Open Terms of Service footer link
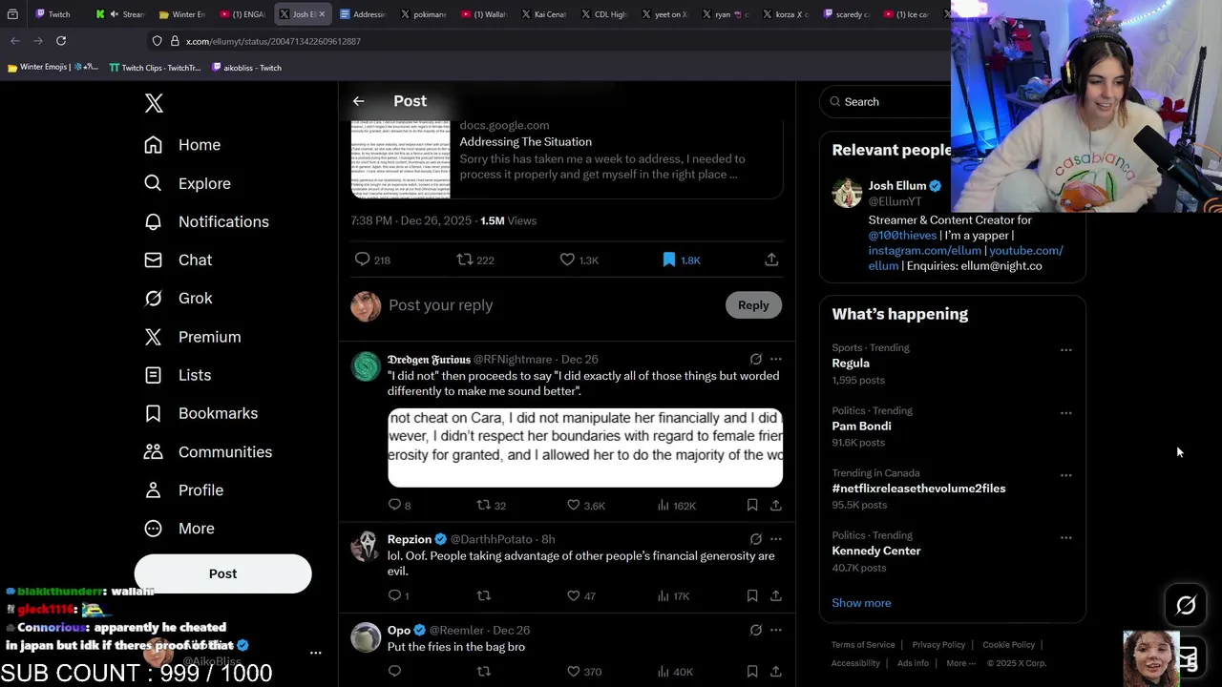This screenshot has width=1222, height=687. 863,645
